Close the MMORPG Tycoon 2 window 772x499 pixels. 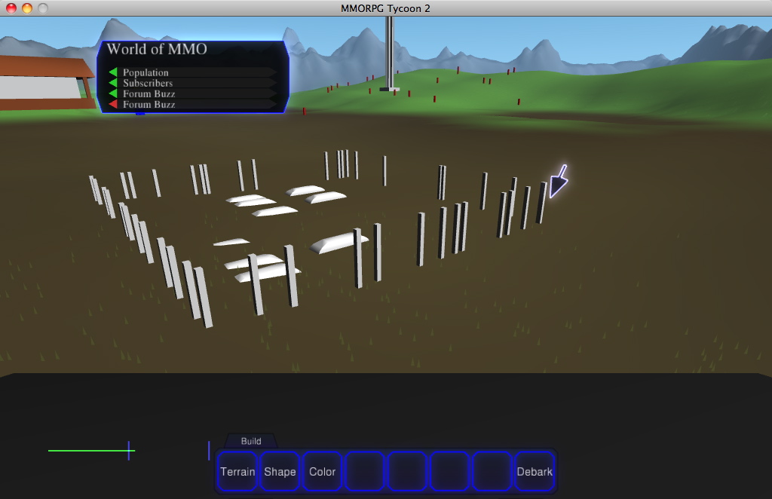(x=11, y=8)
